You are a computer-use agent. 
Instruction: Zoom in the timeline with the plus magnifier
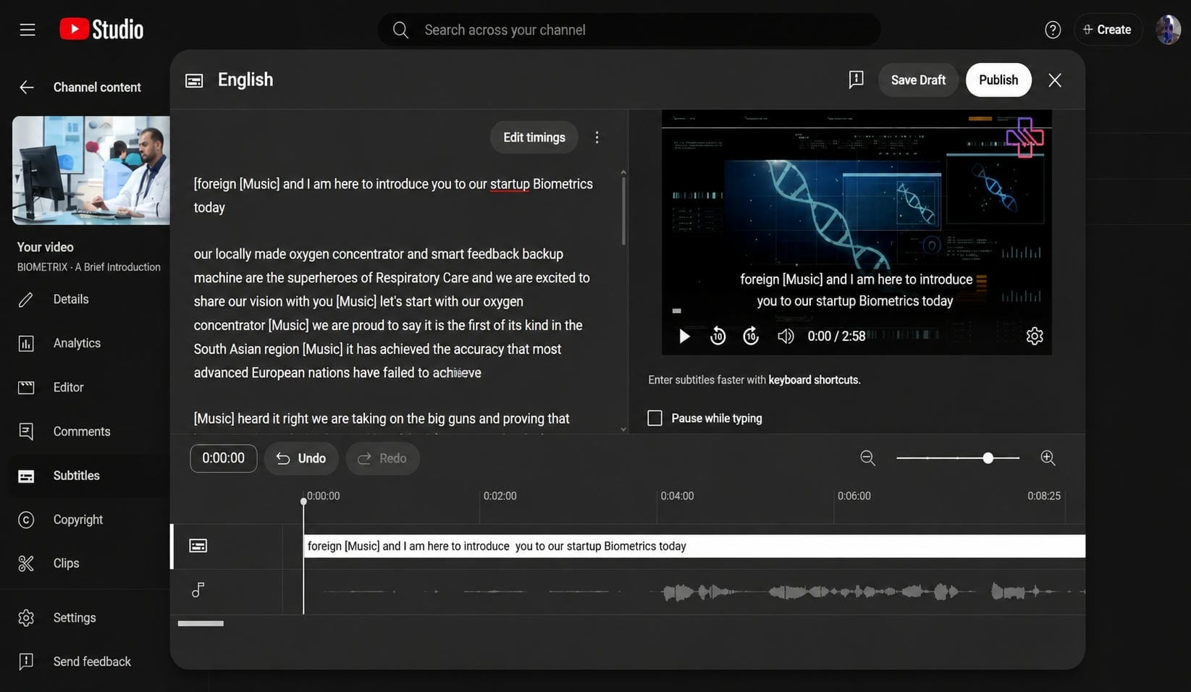coord(1048,458)
